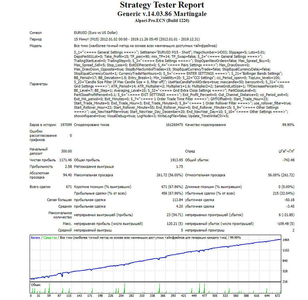Select long positions value 0 (0.00%)
308x300 pixels.
(x=286, y=187)
